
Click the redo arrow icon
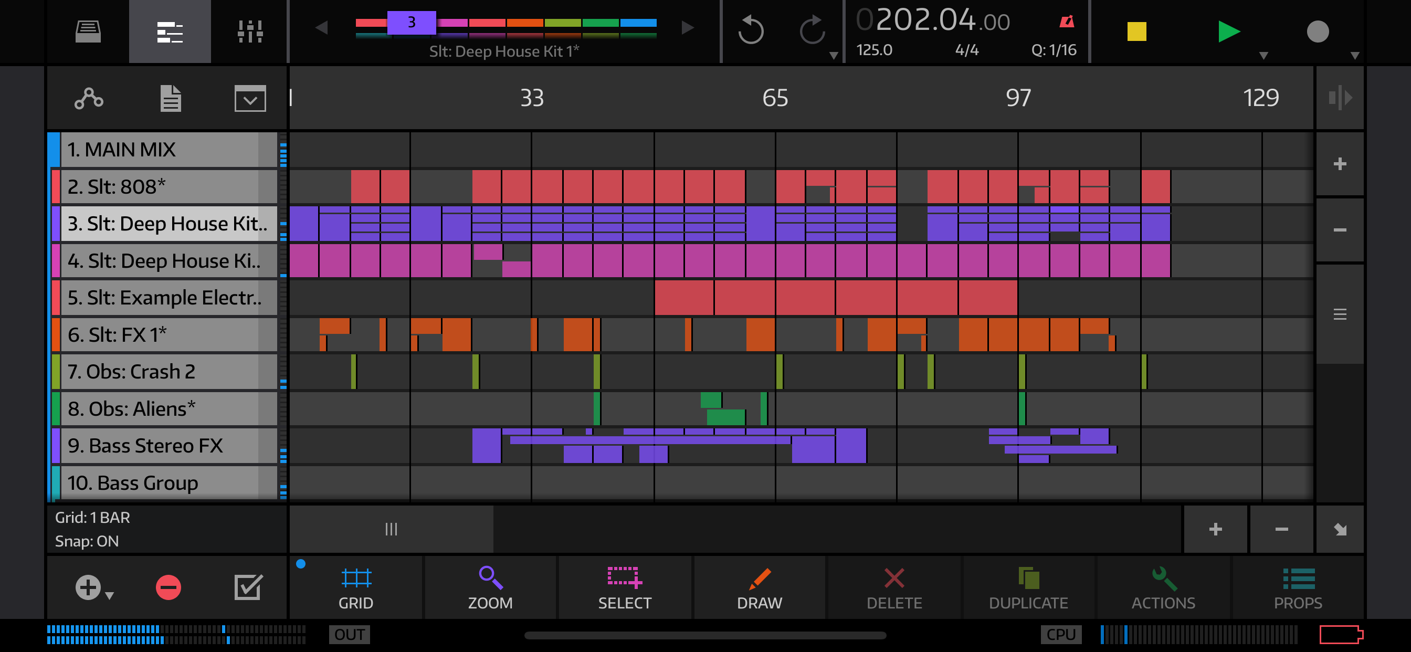click(x=812, y=30)
